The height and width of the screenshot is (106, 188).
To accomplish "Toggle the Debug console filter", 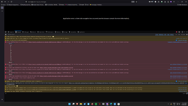I will click(172, 34).
